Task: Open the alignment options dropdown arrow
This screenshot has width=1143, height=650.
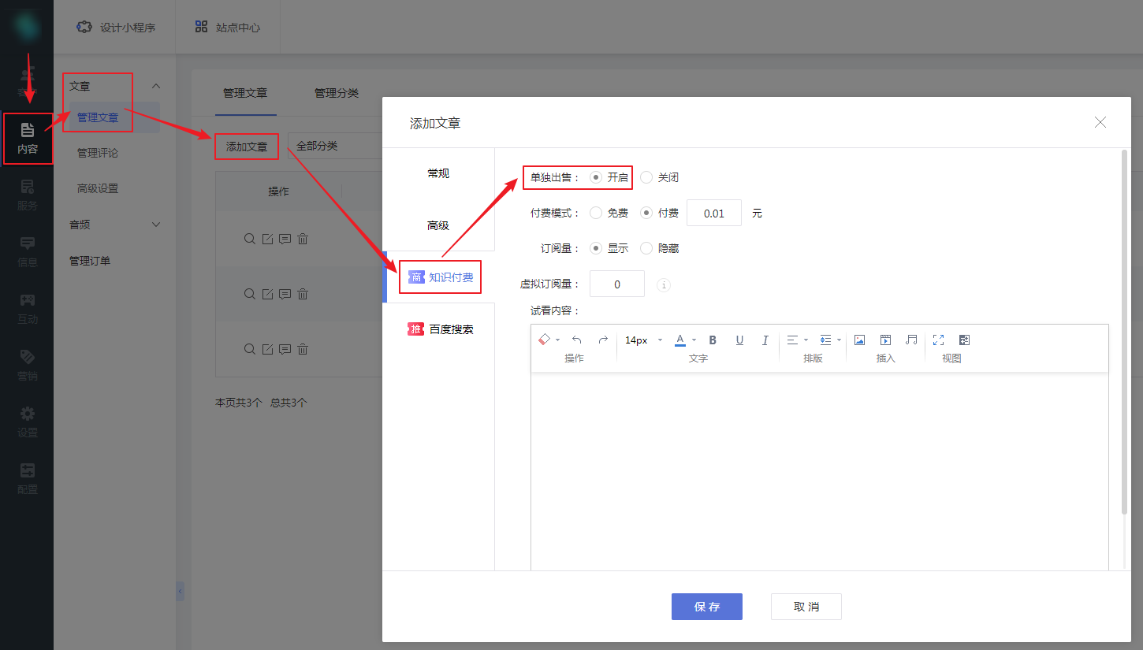Action: pos(806,340)
